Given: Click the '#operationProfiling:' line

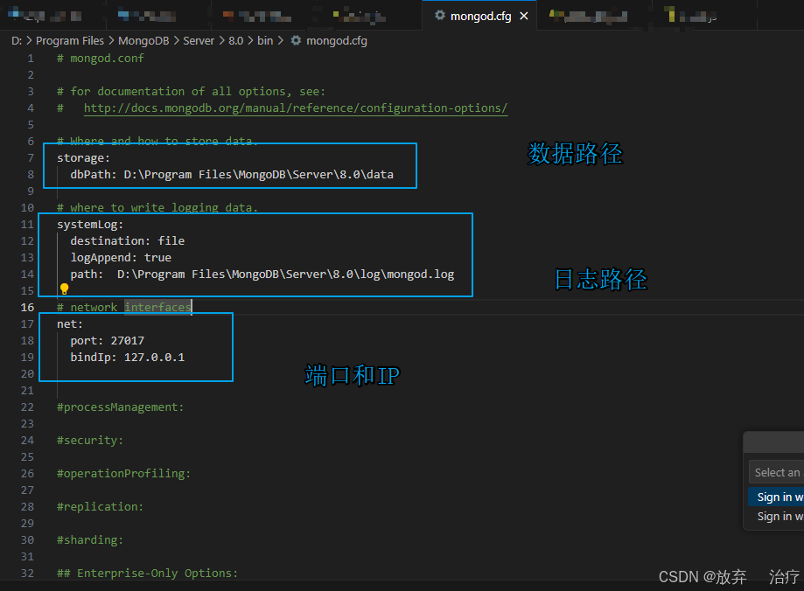Looking at the screenshot, I should point(123,474).
